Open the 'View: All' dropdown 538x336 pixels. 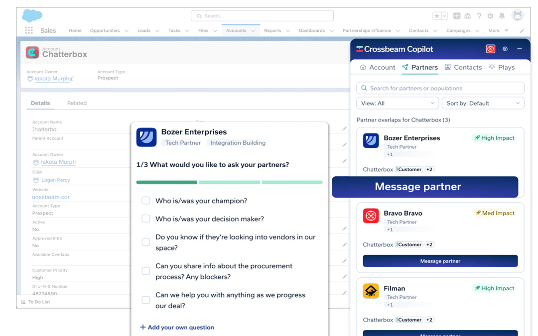coord(397,103)
